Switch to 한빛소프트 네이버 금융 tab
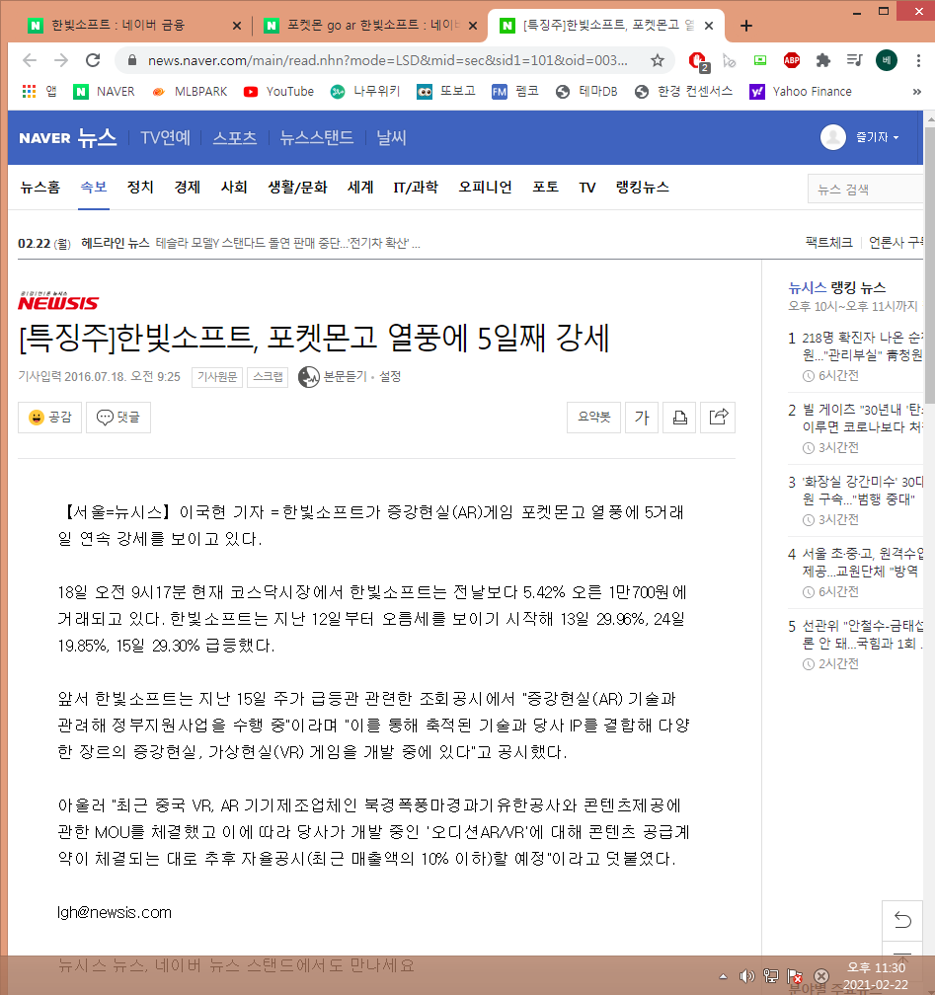 [117, 26]
